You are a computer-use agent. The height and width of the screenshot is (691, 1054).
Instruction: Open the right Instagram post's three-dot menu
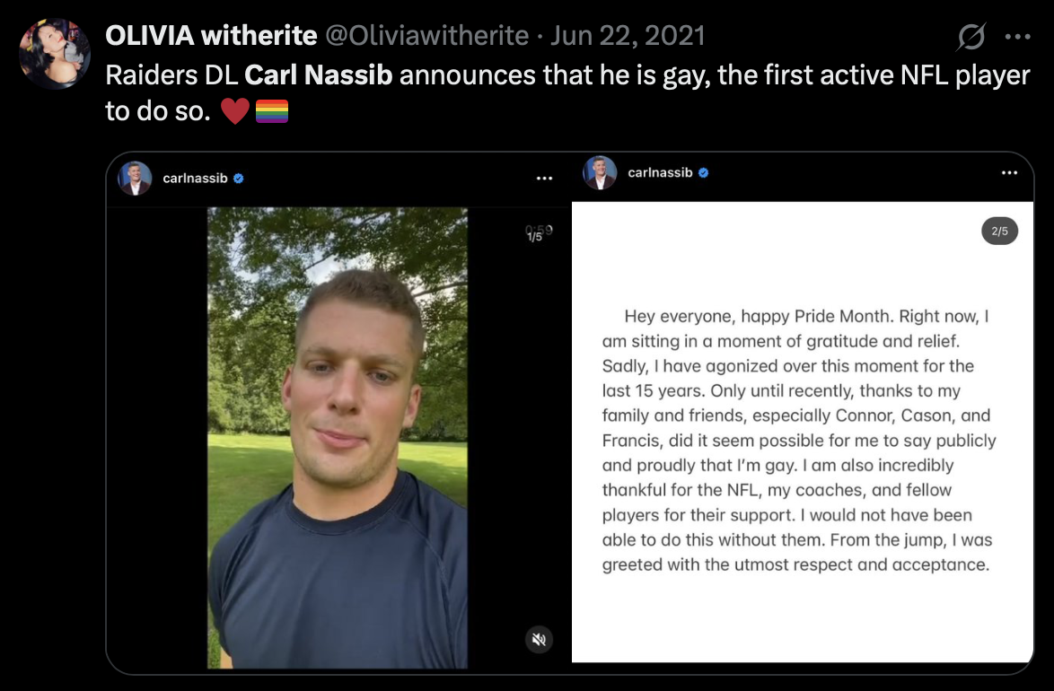1010,172
